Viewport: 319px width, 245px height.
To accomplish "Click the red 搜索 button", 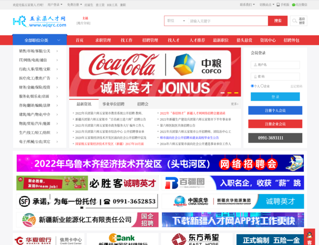I will coord(278,21).
